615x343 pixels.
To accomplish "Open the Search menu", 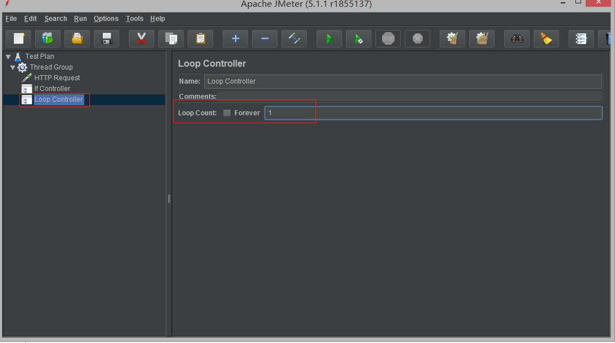I will (56, 19).
